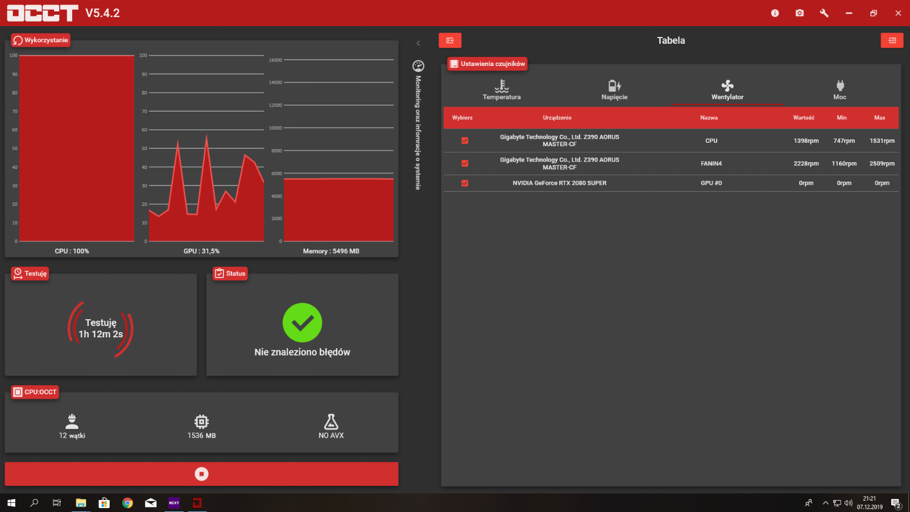This screenshot has height=512, width=910.
Task: Open the Moc power tab
Action: tap(840, 90)
